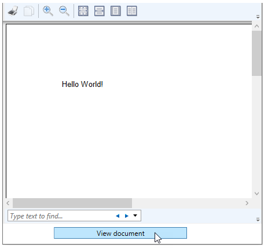
Task: Click in the Type text to find field
Action: 61,216
